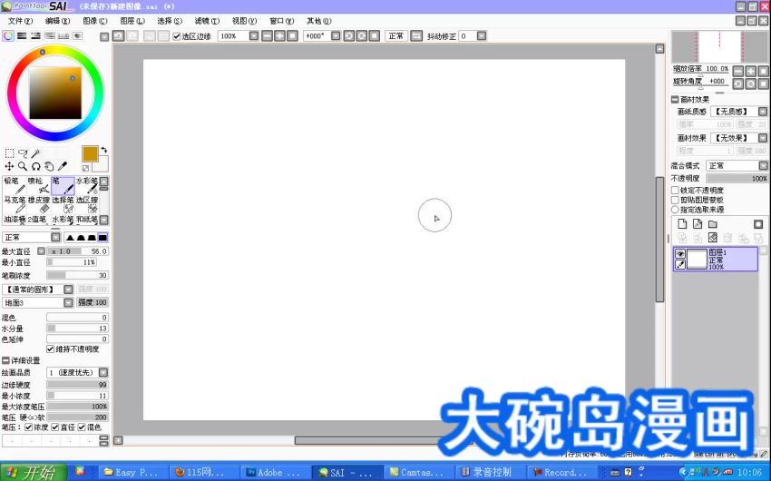Open the 抖动修正 stabilizer dropdown

pos(482,36)
